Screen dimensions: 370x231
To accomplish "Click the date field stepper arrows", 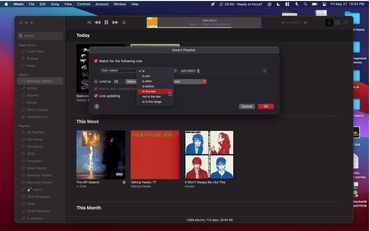I will coord(198,71).
